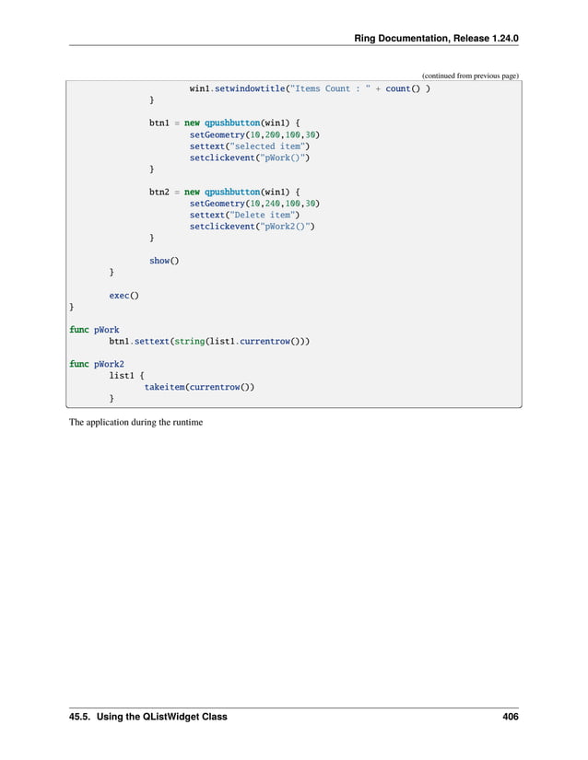The height and width of the screenshot is (760, 588).
Task: Click the 'func pWork' definition line
Action: pyautogui.click(x=94, y=330)
